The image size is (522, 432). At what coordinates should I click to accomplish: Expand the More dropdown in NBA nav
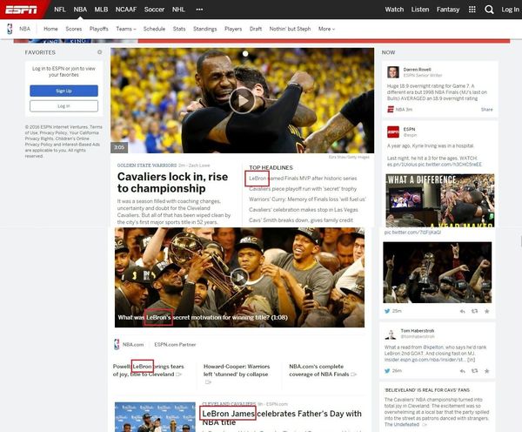point(326,29)
